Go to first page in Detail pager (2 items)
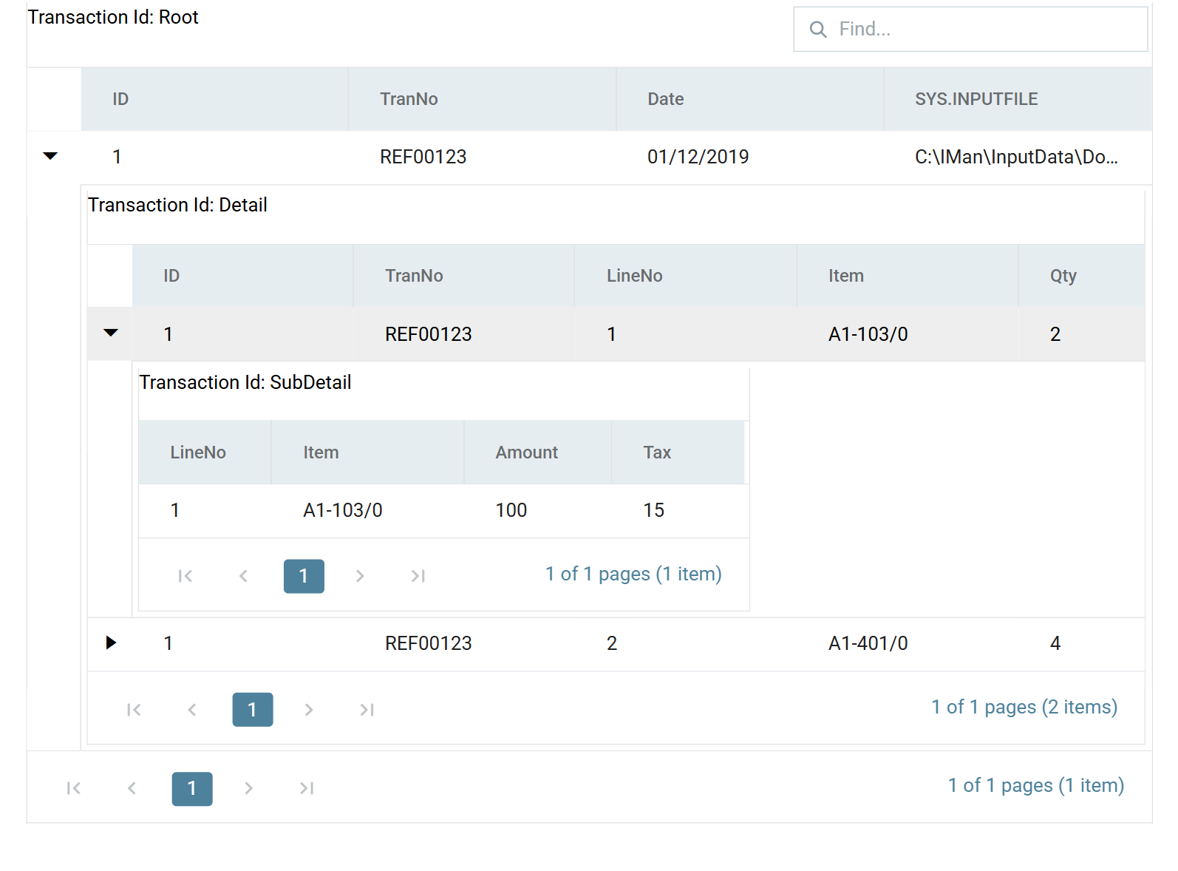Viewport: 1178px width, 871px height. (134, 710)
